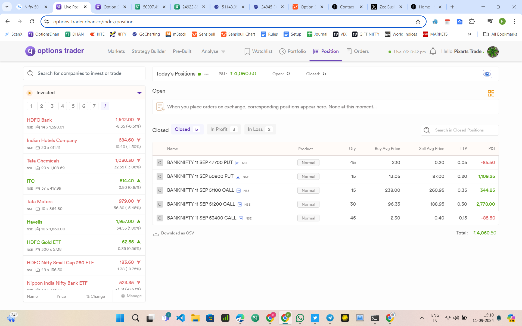Click the C badge on 47700 PUT row
Screen dimensions: 522x326
coord(160,162)
